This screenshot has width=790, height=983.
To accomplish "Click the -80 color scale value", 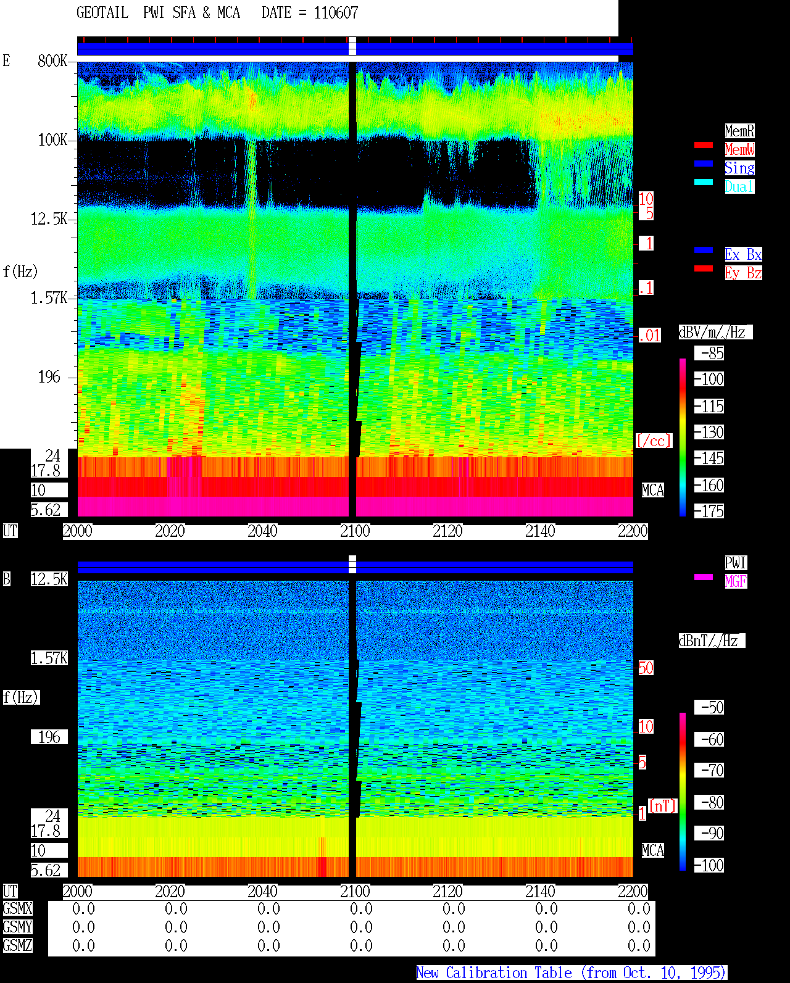I will pyautogui.click(x=710, y=802).
